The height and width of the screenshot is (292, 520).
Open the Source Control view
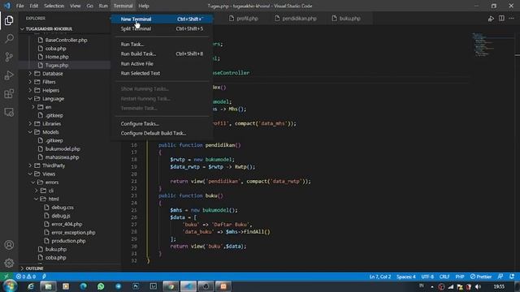(9, 57)
